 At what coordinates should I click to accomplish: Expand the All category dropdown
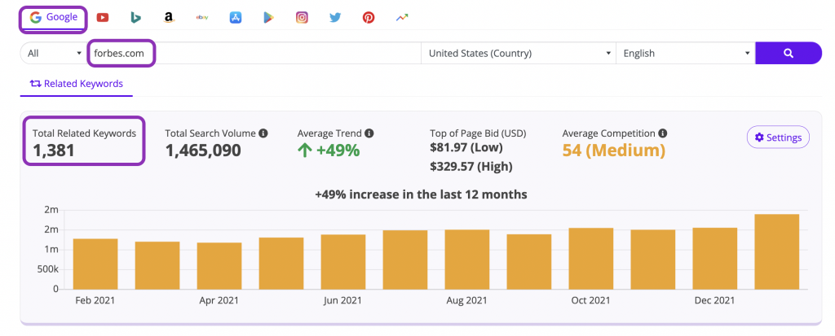tap(54, 54)
